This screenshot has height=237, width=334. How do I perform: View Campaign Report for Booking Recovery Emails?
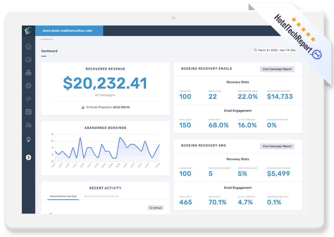[277, 69]
